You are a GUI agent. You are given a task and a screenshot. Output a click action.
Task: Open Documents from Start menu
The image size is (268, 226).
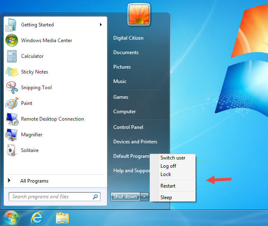tap(126, 52)
